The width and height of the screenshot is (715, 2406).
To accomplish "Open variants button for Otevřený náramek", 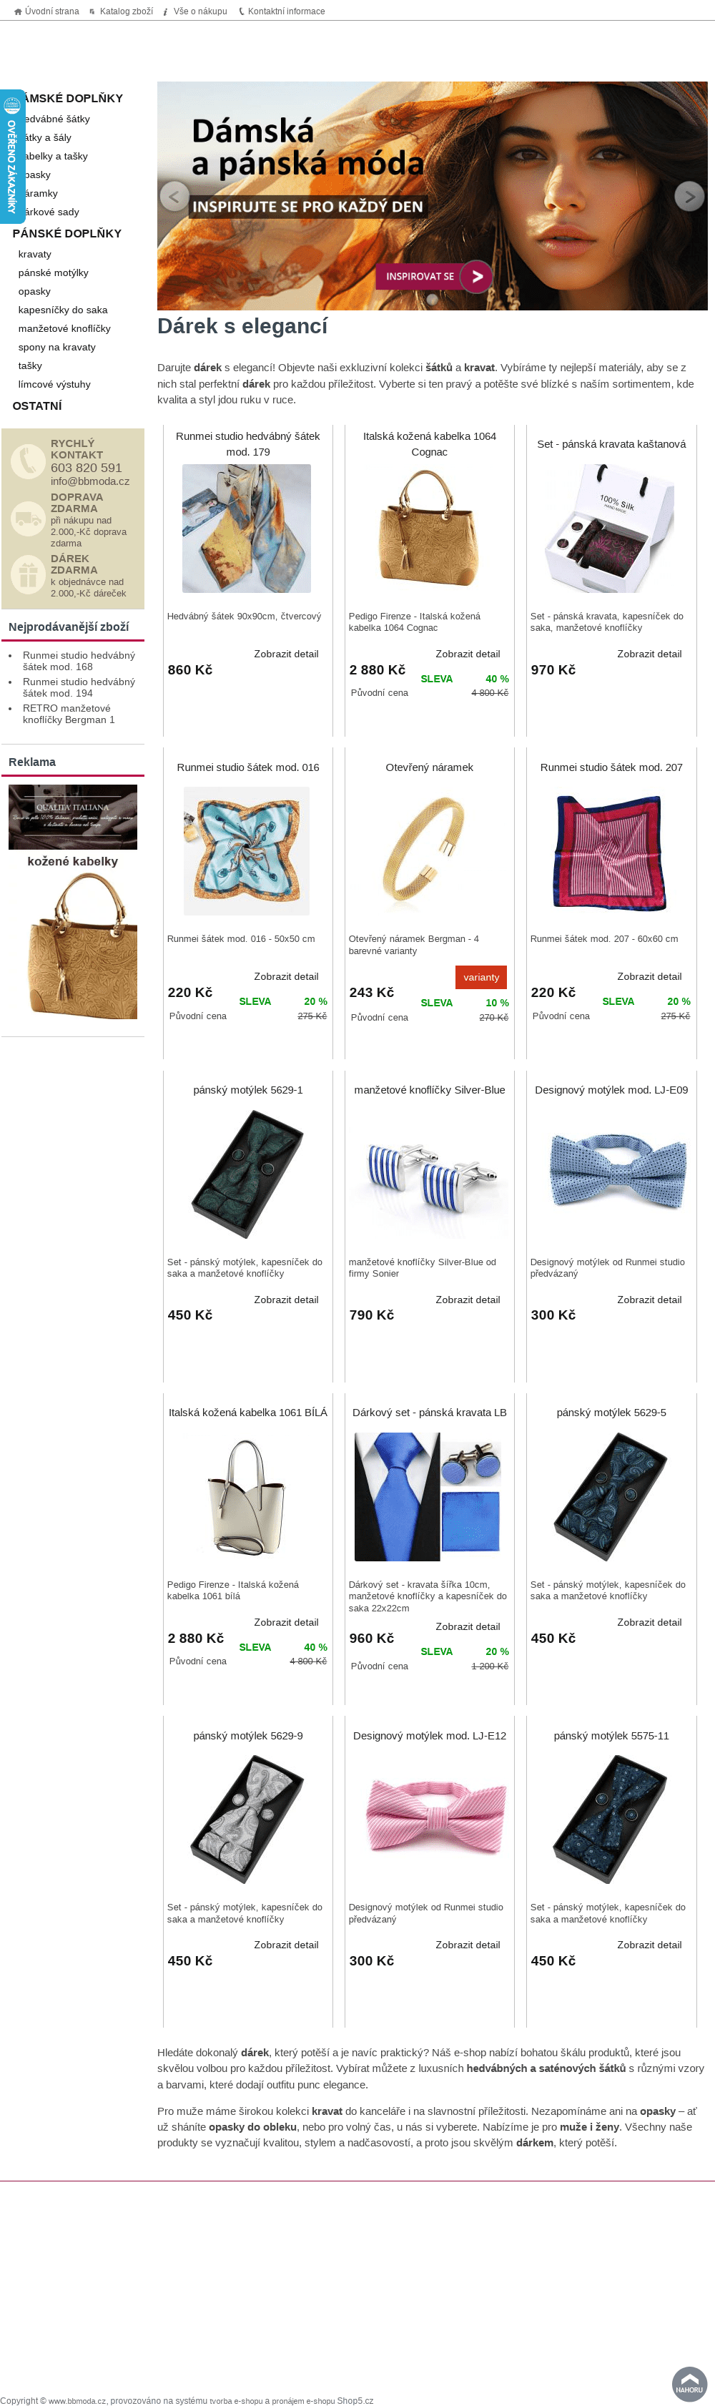I will pos(480,977).
